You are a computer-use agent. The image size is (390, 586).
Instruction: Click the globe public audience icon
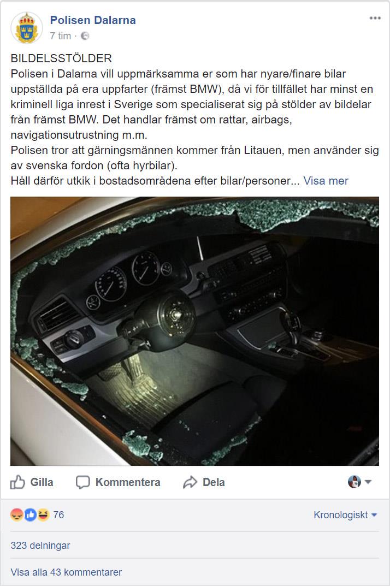pyautogui.click(x=85, y=36)
